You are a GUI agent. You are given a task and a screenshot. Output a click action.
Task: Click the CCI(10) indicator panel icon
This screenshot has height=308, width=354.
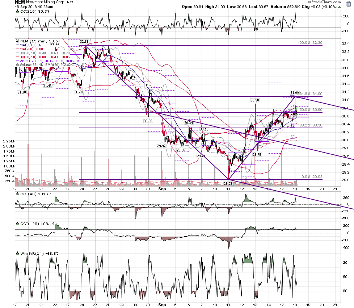point(17,11)
